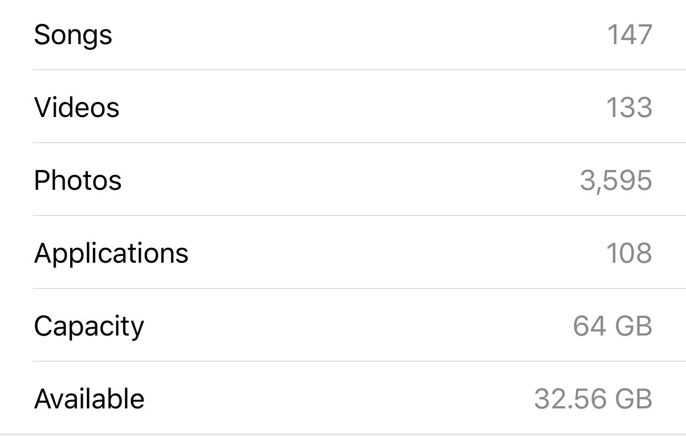Click the space between Capacity and 64 GB

pos(358,326)
